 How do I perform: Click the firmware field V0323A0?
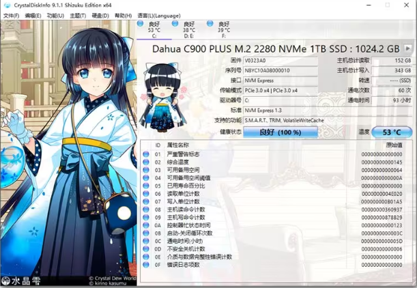point(281,61)
